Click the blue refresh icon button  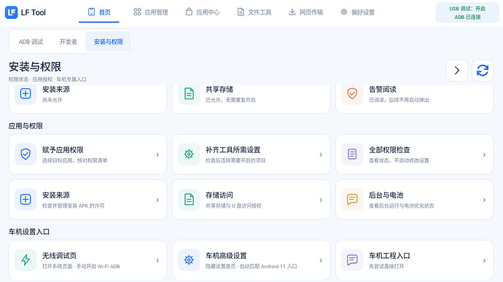pyautogui.click(x=483, y=70)
